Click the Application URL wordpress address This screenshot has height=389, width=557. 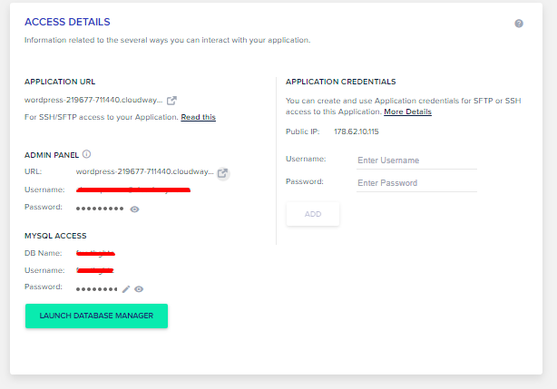point(93,100)
